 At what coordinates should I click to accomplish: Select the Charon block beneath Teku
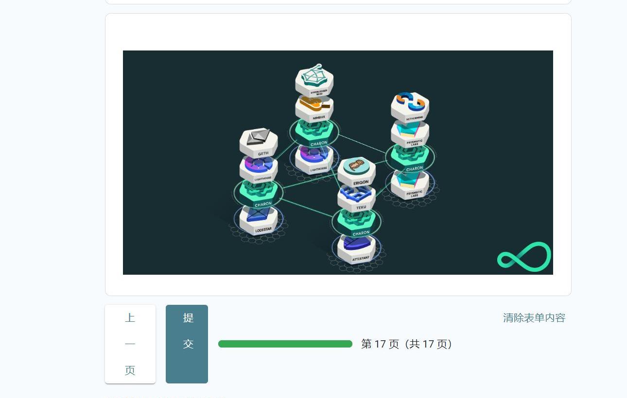click(x=356, y=223)
